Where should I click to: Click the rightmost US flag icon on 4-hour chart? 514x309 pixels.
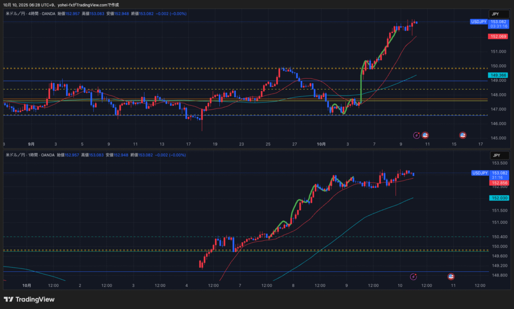(x=462, y=135)
